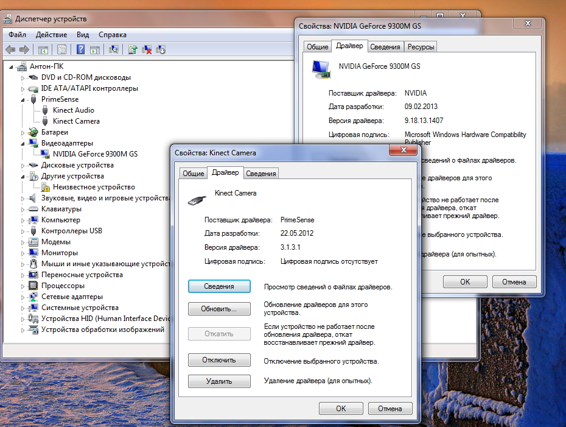Expand DVD и CD-ROM дисководы node
Image resolution: width=566 pixels, height=427 pixels.
pos(23,78)
